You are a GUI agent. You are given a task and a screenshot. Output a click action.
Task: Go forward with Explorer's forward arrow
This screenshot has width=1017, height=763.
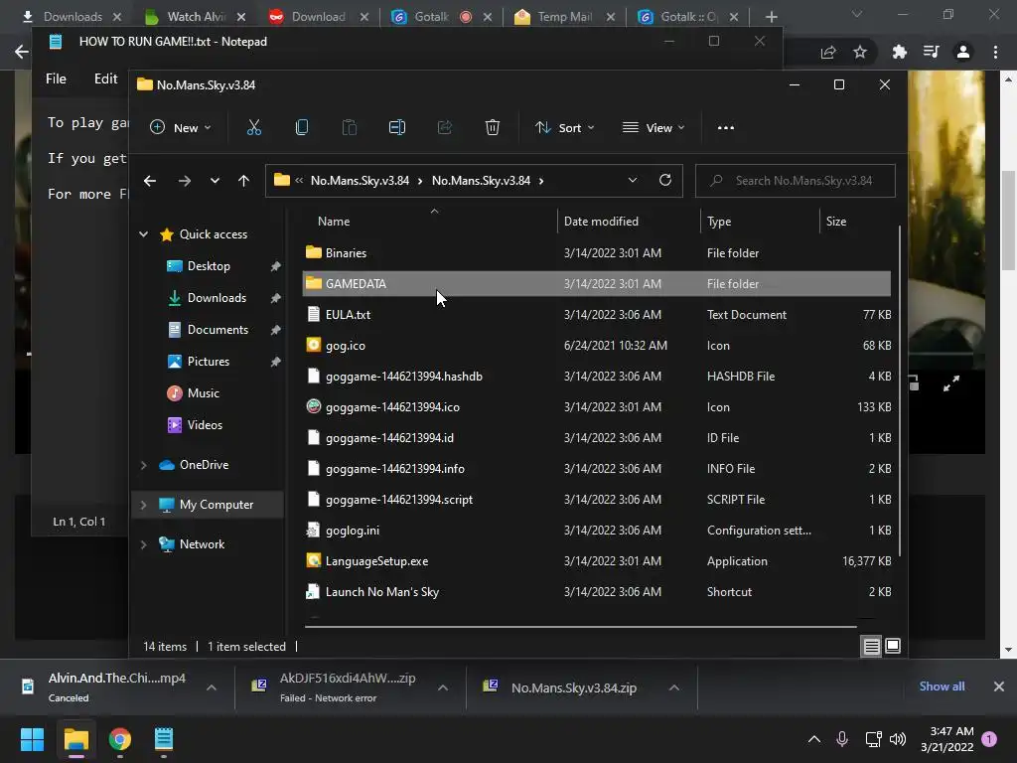[x=184, y=181]
